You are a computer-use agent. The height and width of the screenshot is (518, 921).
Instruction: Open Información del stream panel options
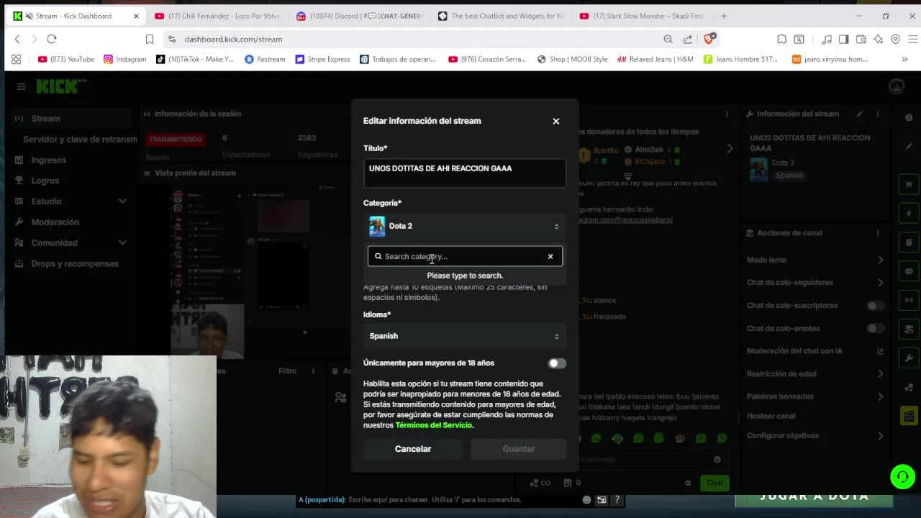[x=877, y=114]
